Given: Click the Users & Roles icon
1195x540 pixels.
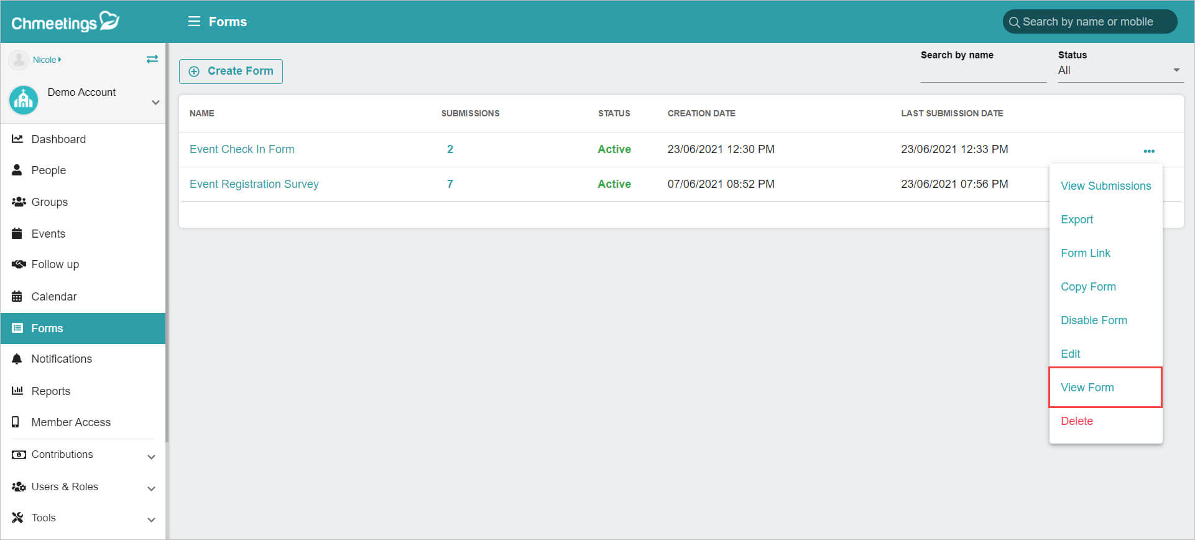Looking at the screenshot, I should tap(19, 486).
